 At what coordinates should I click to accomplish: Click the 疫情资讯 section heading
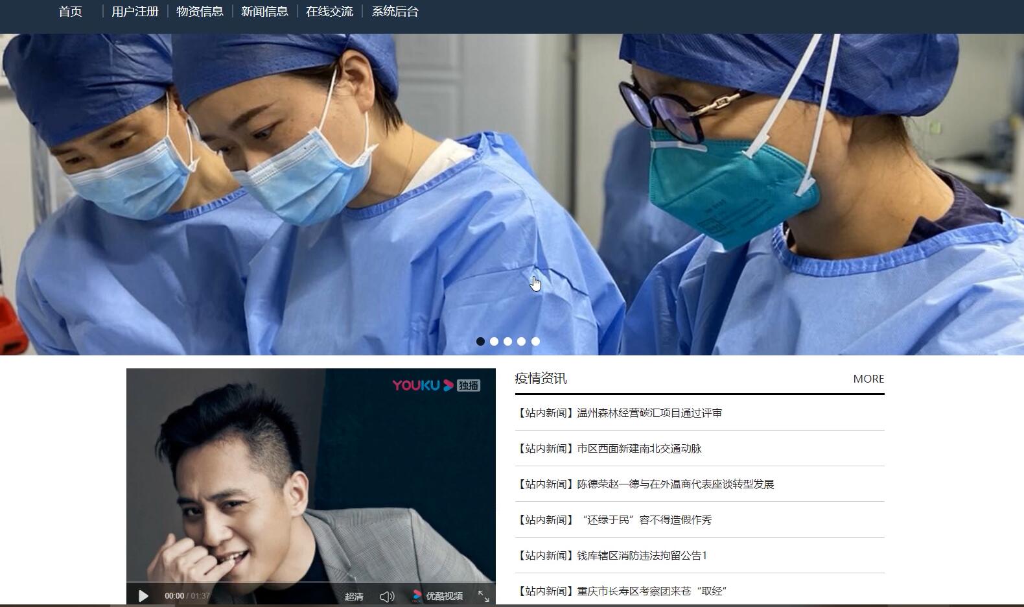541,378
